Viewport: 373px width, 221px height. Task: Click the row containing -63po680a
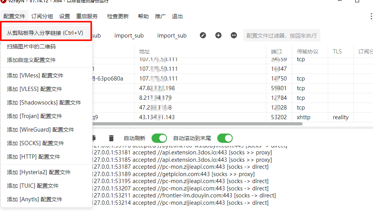tap(233, 78)
